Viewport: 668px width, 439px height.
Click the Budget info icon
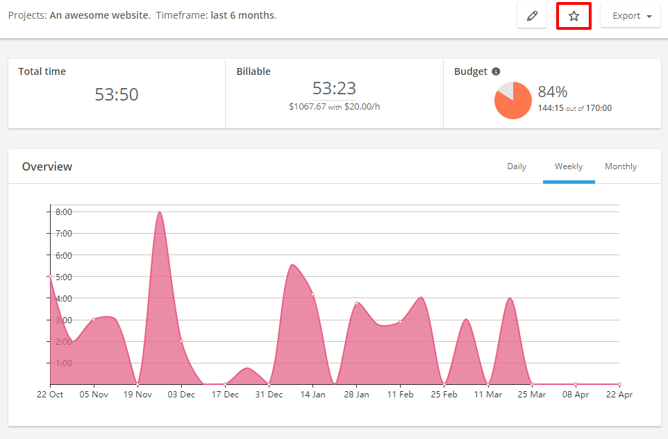coord(496,71)
